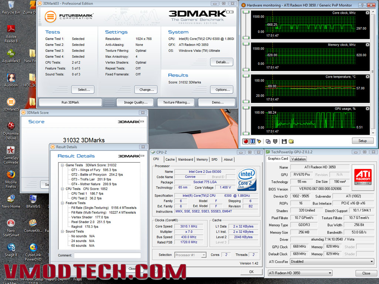Click the Setup button in Hardware monitoring
The height and width of the screenshot is (284, 379).
363,141
